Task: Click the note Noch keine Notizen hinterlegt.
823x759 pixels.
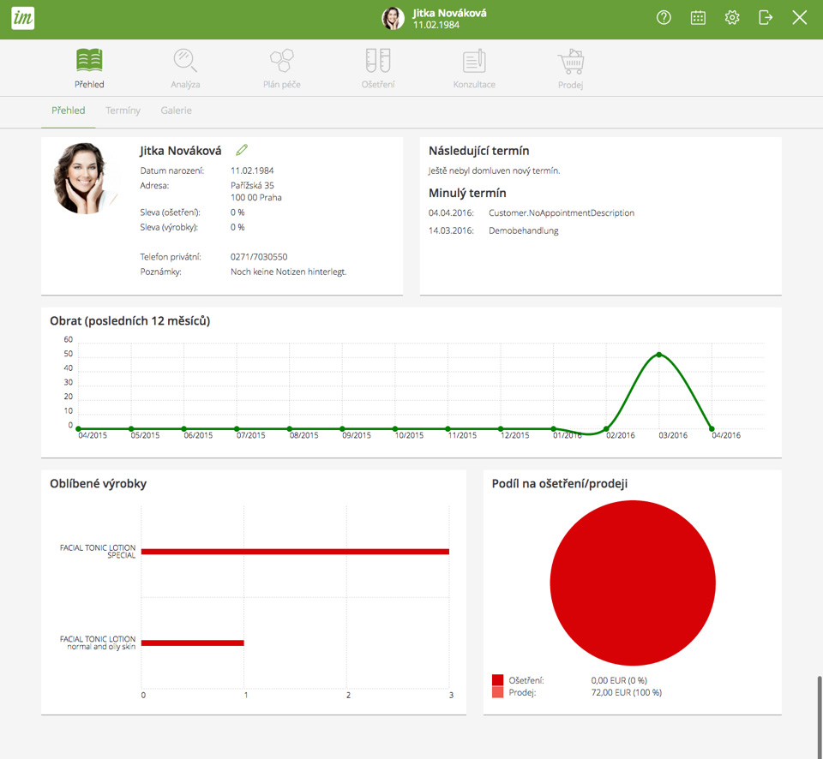Action: click(288, 272)
